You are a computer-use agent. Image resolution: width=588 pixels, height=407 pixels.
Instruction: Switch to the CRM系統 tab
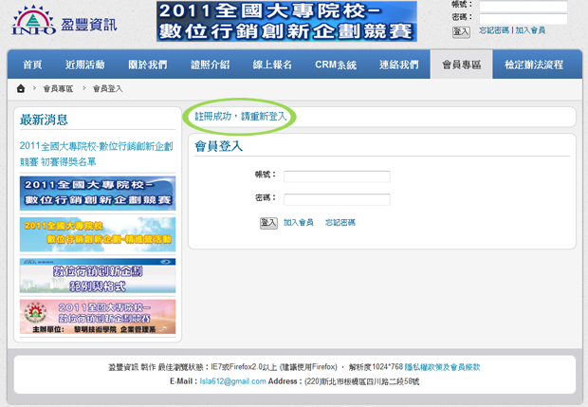point(336,65)
